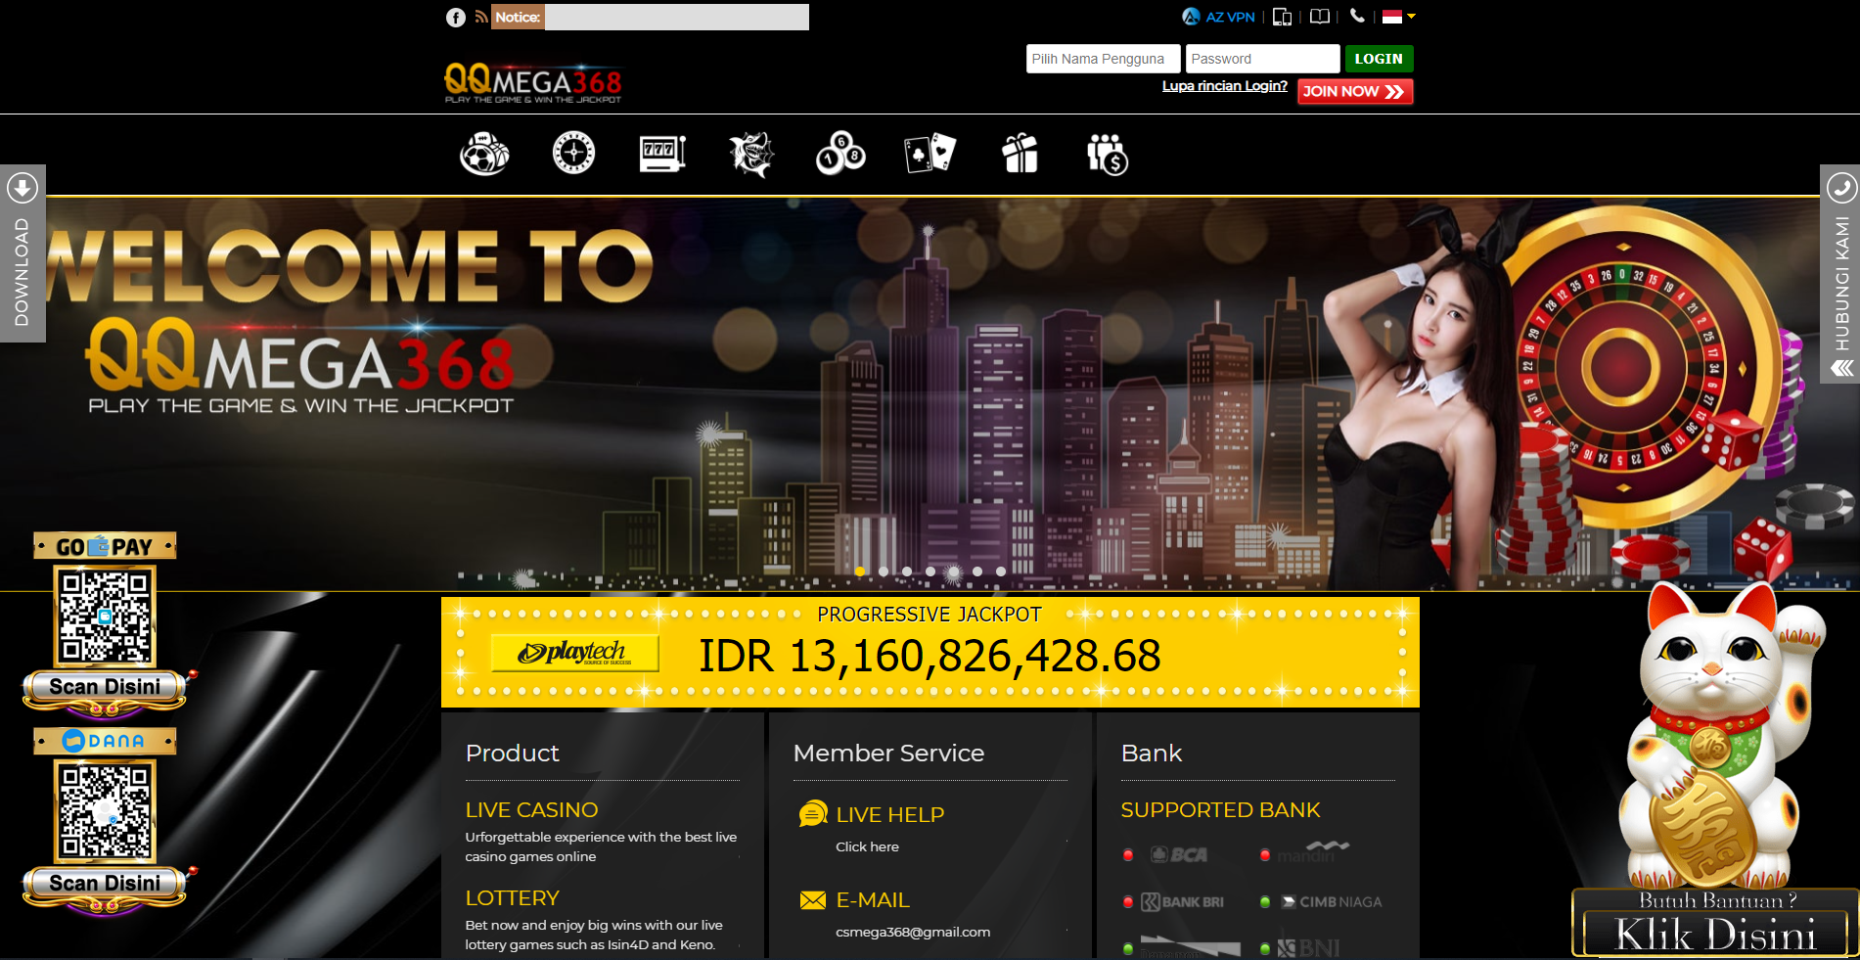Viewport: 1860px width, 960px height.
Task: Expand the DOWNLOAD side panel
Action: [23, 254]
